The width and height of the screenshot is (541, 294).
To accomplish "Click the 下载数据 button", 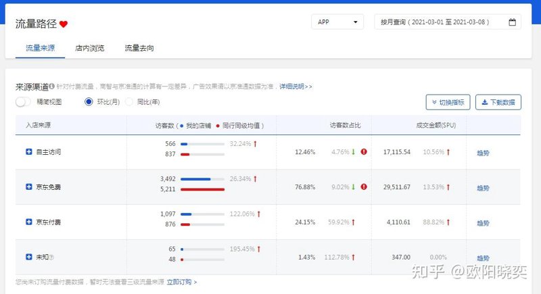I will (x=498, y=102).
